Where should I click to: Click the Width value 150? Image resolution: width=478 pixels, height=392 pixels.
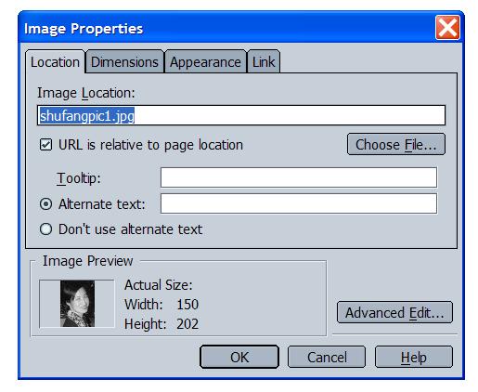pos(187,305)
